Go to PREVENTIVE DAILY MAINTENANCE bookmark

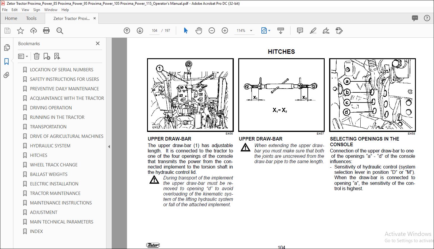coord(64,89)
